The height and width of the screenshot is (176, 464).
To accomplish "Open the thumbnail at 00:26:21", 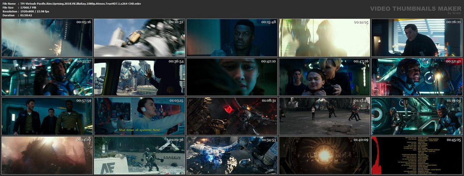I will point(417,38).
